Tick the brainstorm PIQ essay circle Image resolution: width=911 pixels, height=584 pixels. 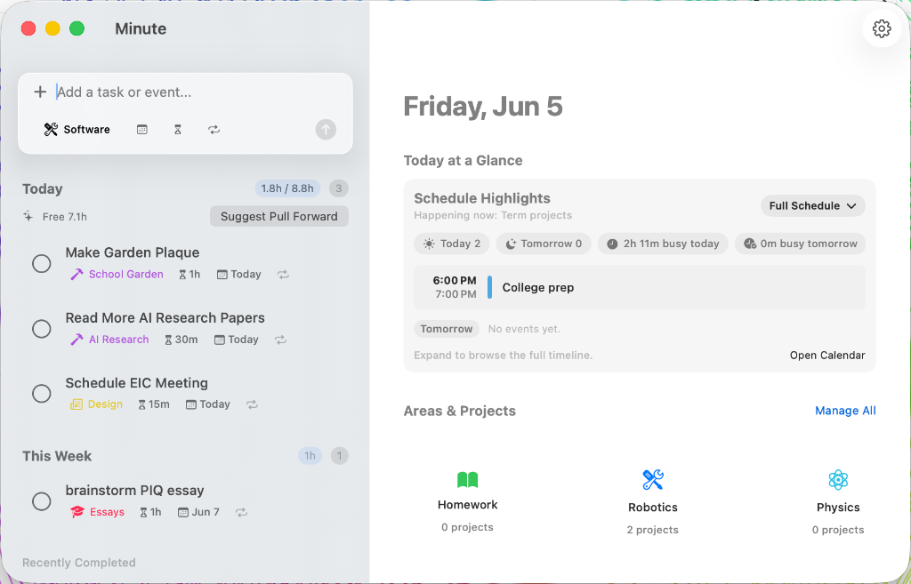(x=41, y=501)
